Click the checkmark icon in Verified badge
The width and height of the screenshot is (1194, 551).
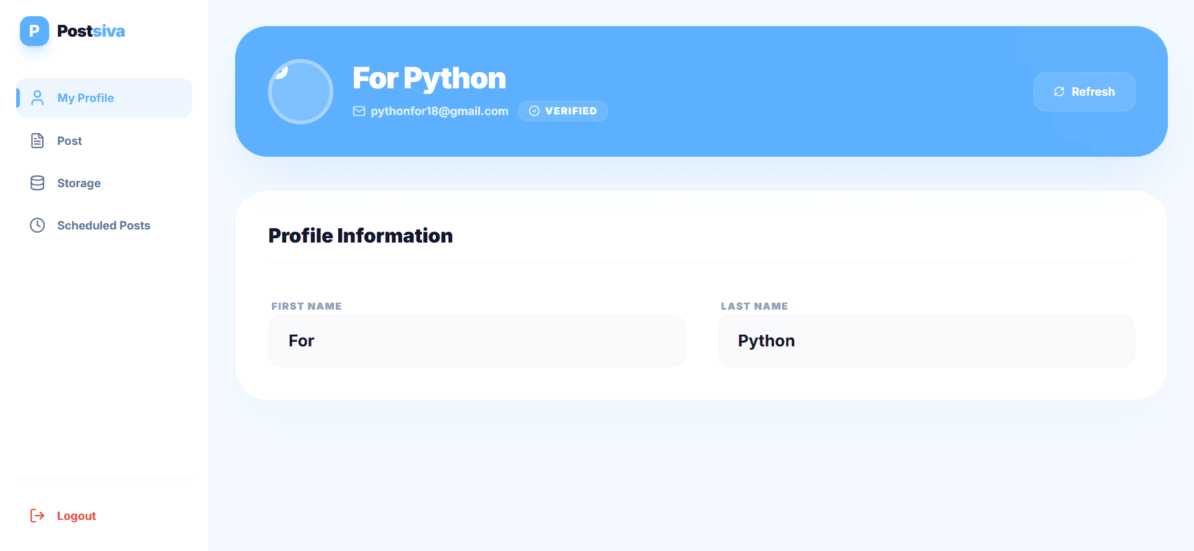pyautogui.click(x=534, y=111)
